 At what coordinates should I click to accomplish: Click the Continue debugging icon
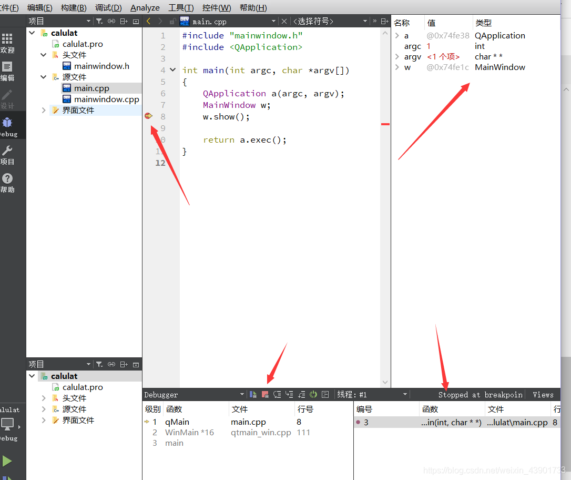point(253,394)
